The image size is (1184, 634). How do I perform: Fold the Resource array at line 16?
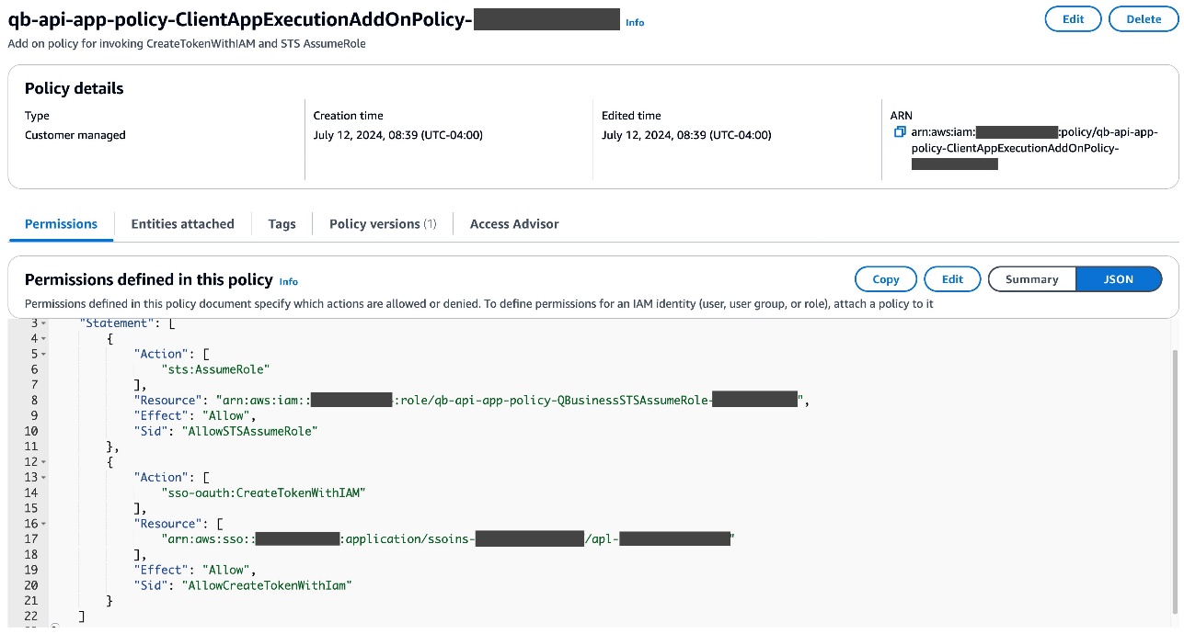pyautogui.click(x=43, y=523)
